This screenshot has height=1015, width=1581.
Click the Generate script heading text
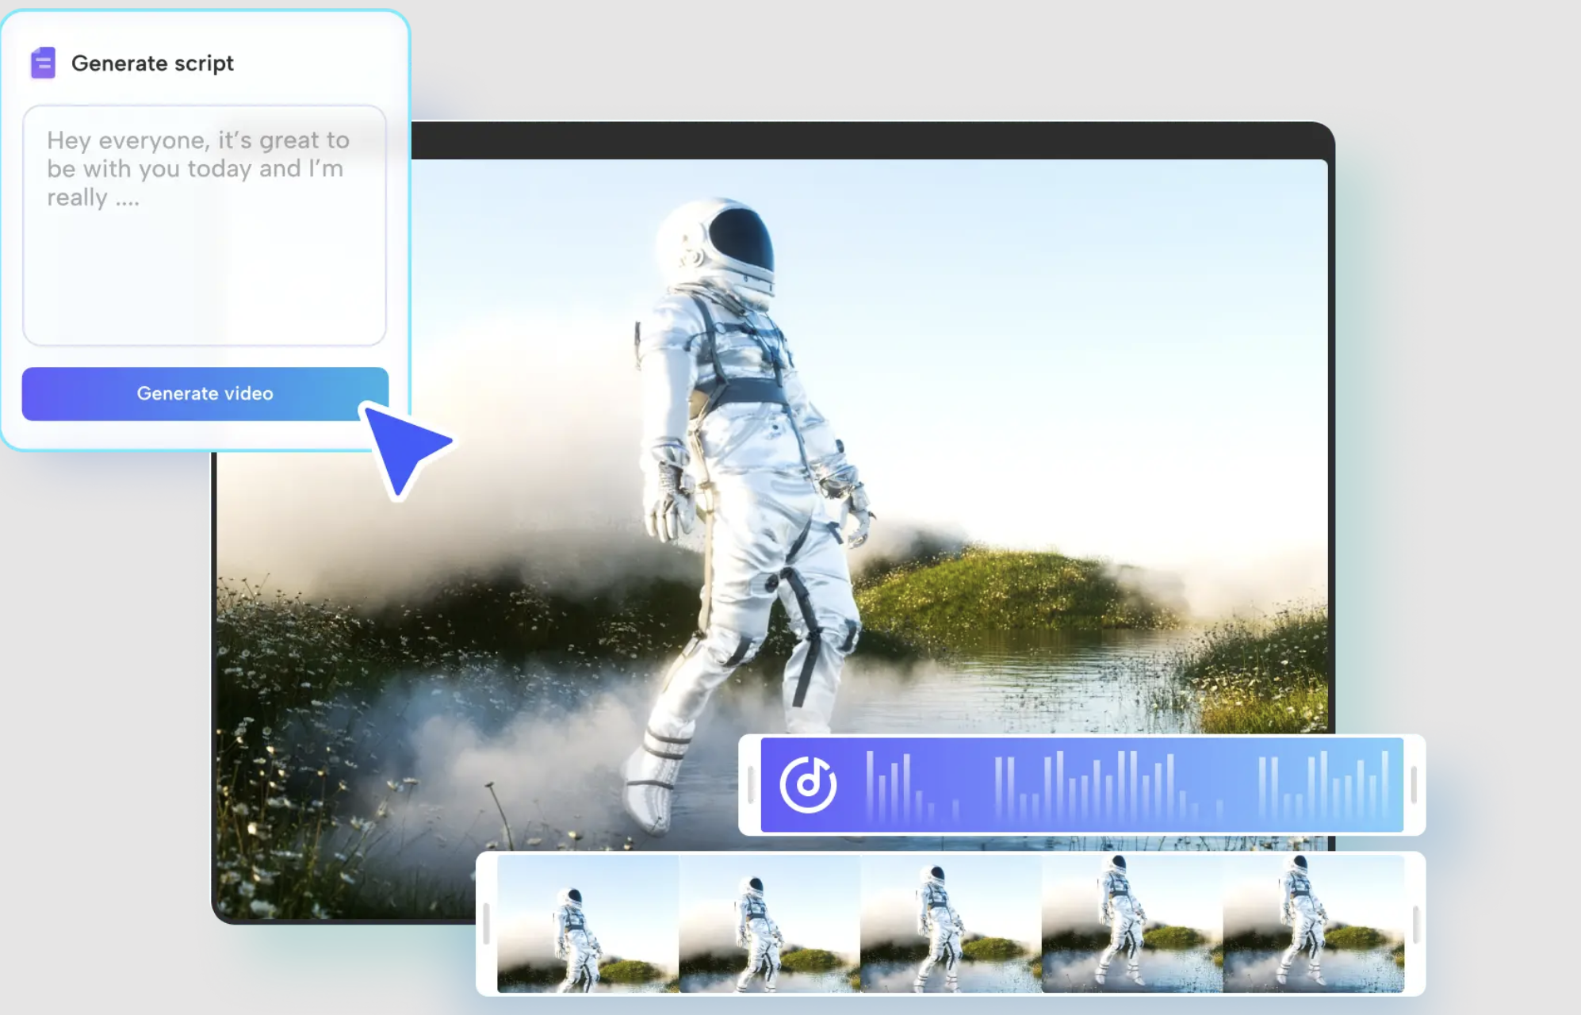(x=152, y=63)
